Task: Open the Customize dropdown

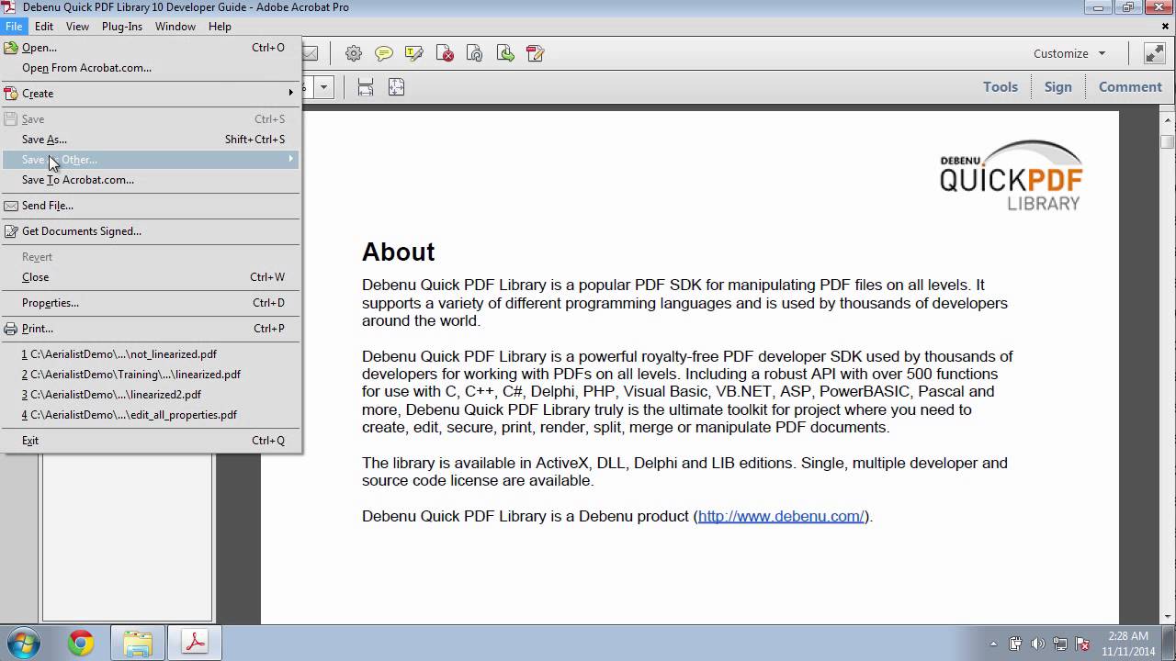Action: tap(1069, 53)
